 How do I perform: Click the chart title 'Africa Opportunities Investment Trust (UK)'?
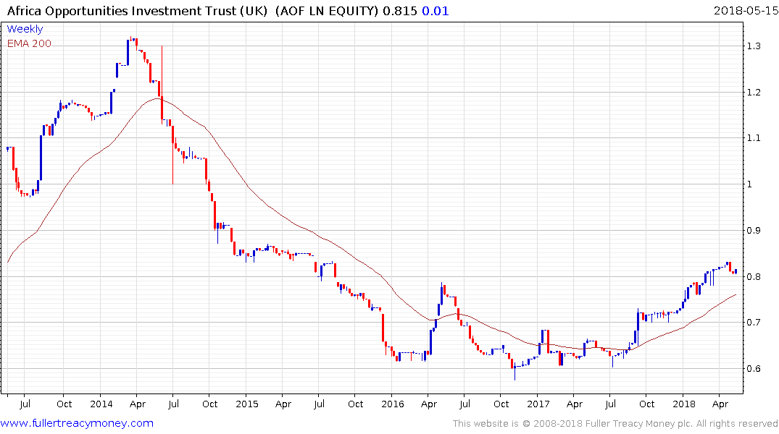pyautogui.click(x=138, y=11)
